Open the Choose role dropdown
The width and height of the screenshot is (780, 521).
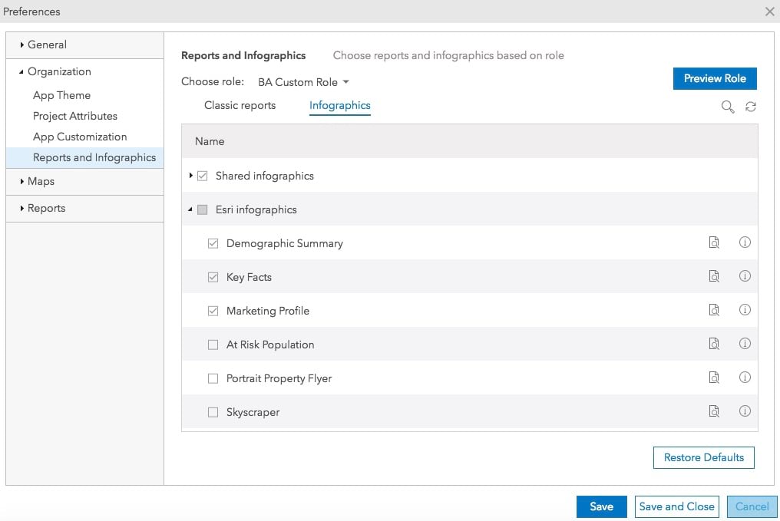point(303,82)
